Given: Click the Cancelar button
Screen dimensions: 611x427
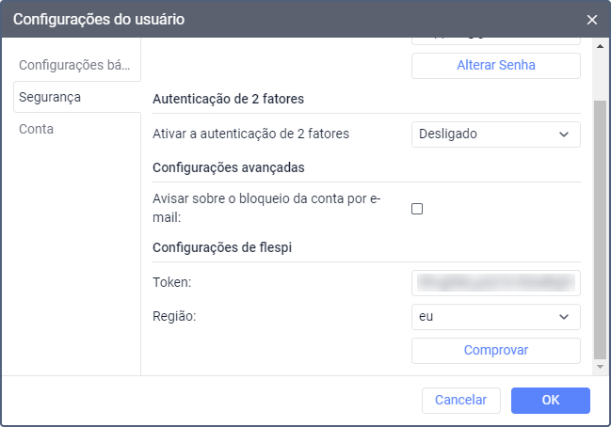Looking at the screenshot, I should tap(460, 400).
